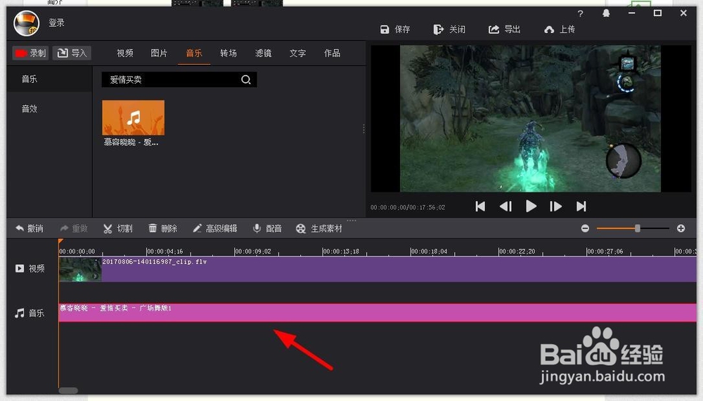Start recording with 录制 button
This screenshot has width=703, height=401.
[x=30, y=53]
